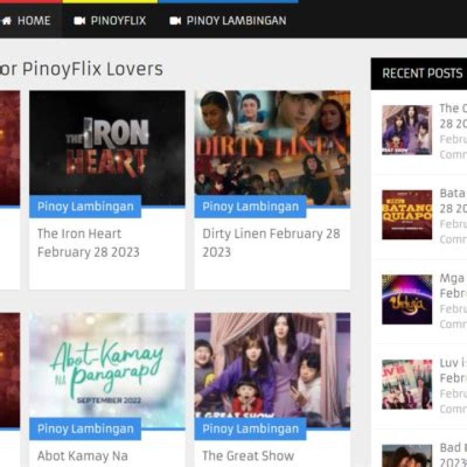Open the 'Bata' recent post title link
The height and width of the screenshot is (467, 467).
[453, 200]
